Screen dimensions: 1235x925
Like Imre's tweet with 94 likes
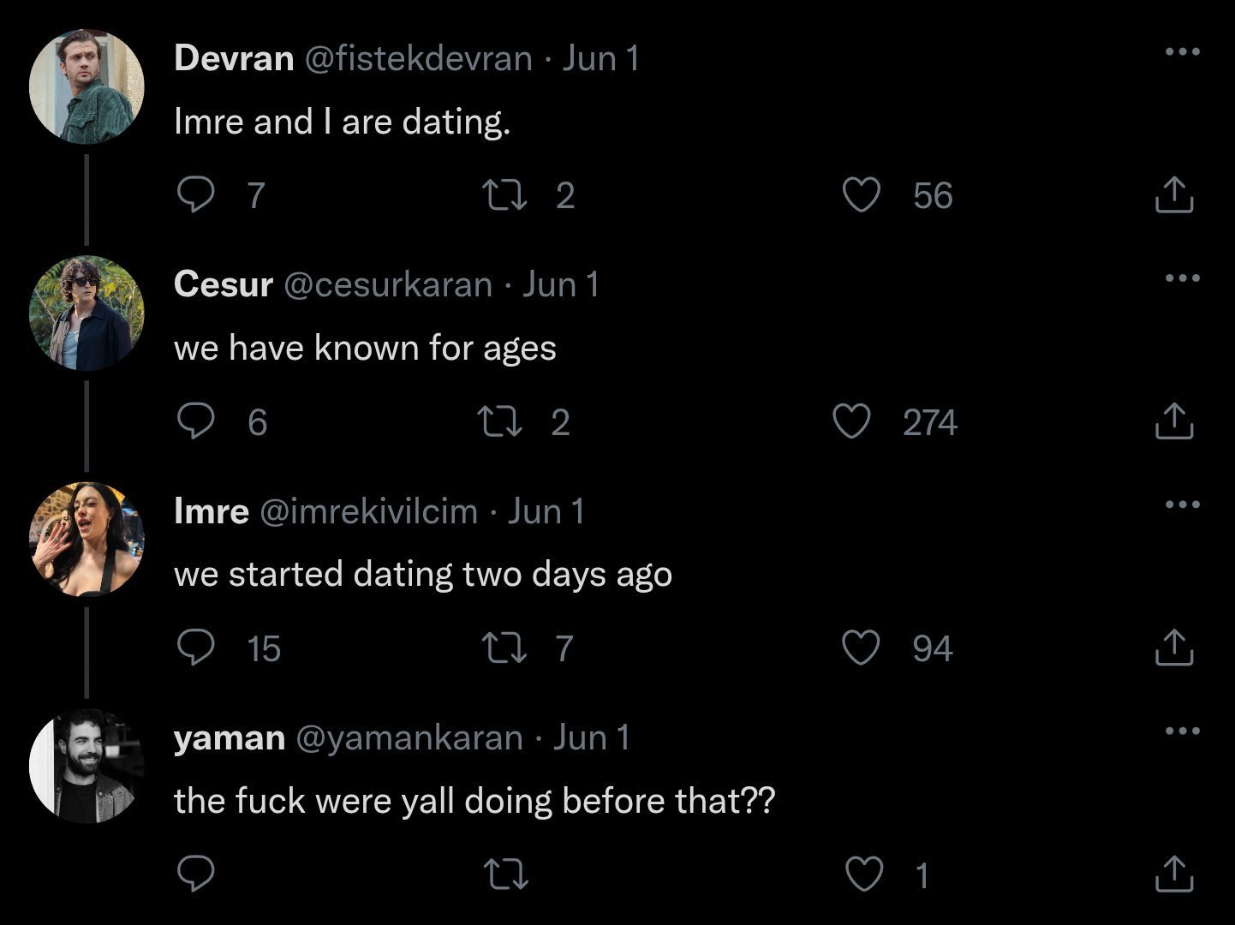[861, 647]
